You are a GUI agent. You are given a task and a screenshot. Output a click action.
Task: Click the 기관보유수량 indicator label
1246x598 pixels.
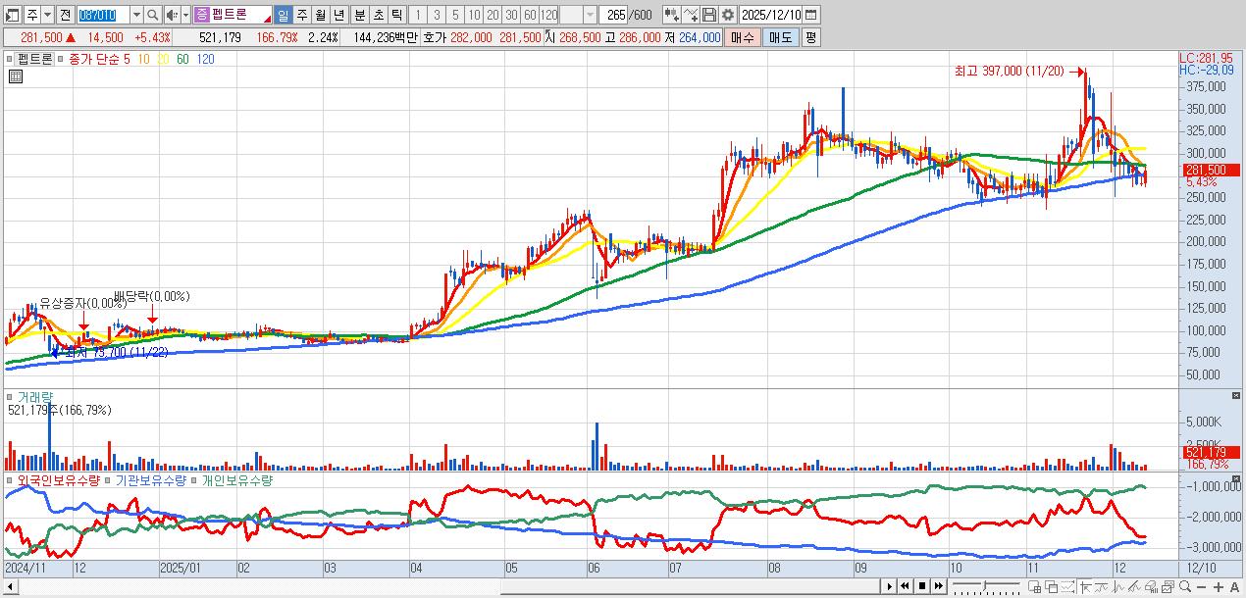click(x=150, y=480)
